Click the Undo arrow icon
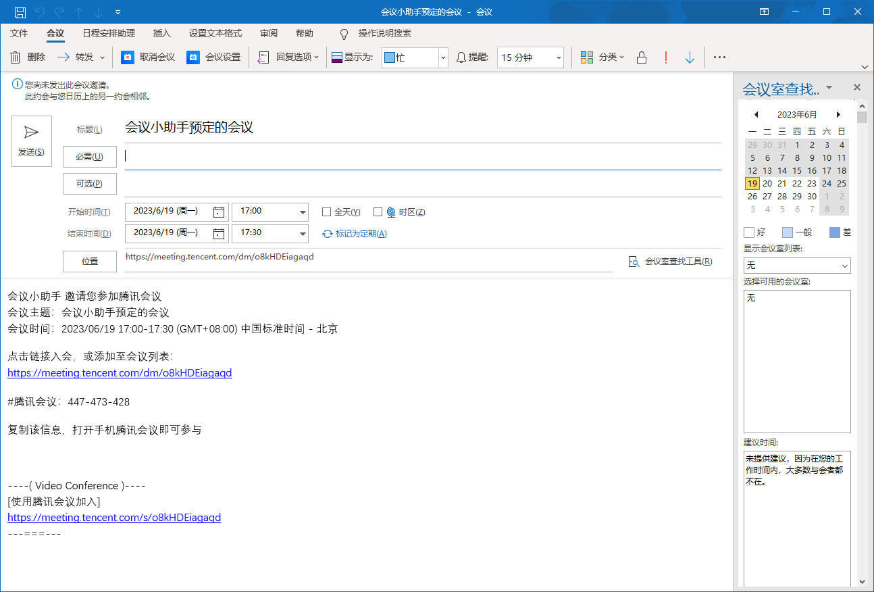Image resolution: width=874 pixels, height=592 pixels. click(40, 12)
